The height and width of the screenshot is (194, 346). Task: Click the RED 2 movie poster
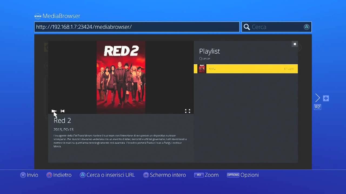click(121, 77)
